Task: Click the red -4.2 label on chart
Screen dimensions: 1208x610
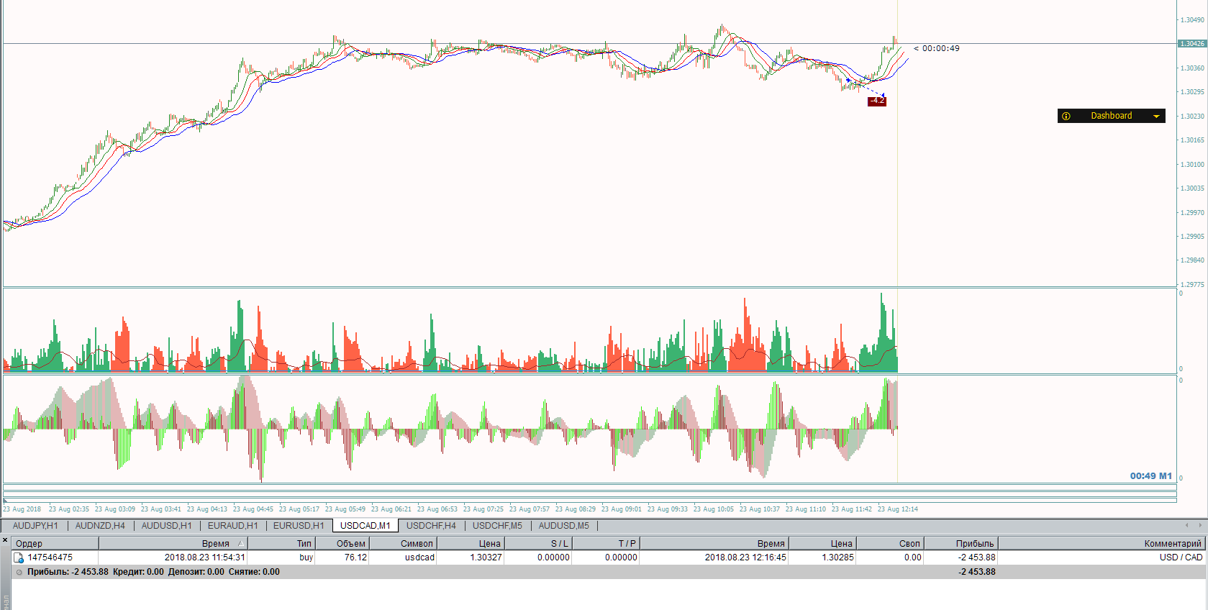Action: click(x=877, y=101)
